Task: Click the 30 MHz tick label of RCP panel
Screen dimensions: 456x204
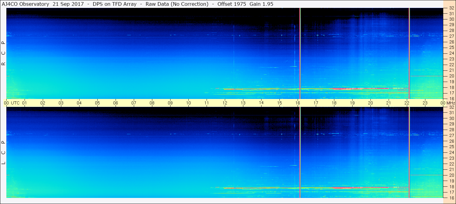Action: 451,19
